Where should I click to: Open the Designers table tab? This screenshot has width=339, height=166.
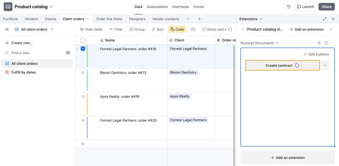click(x=137, y=19)
